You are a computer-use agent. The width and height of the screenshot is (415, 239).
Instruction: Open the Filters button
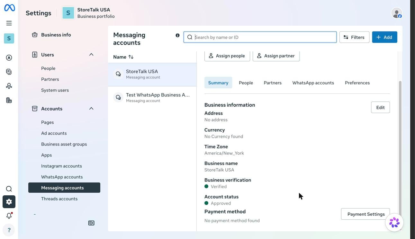[x=354, y=37]
